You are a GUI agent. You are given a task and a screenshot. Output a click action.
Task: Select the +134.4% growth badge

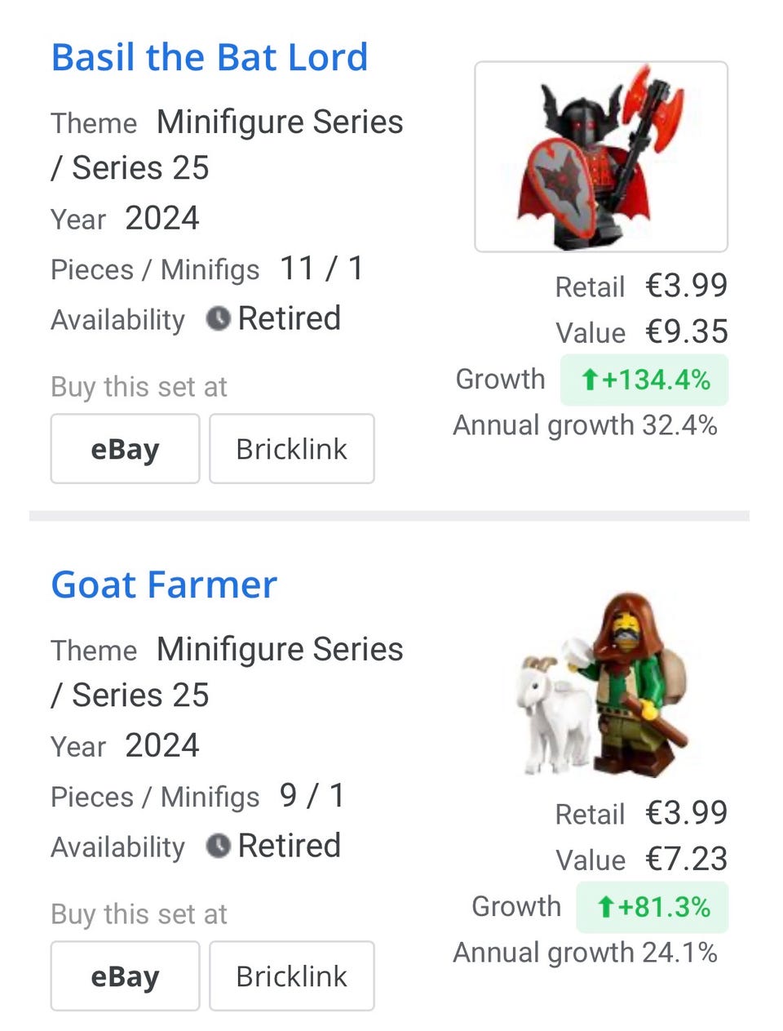pos(644,380)
